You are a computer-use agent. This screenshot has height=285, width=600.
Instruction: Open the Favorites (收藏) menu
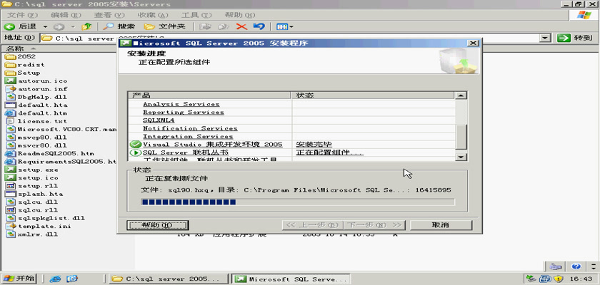click(153, 15)
